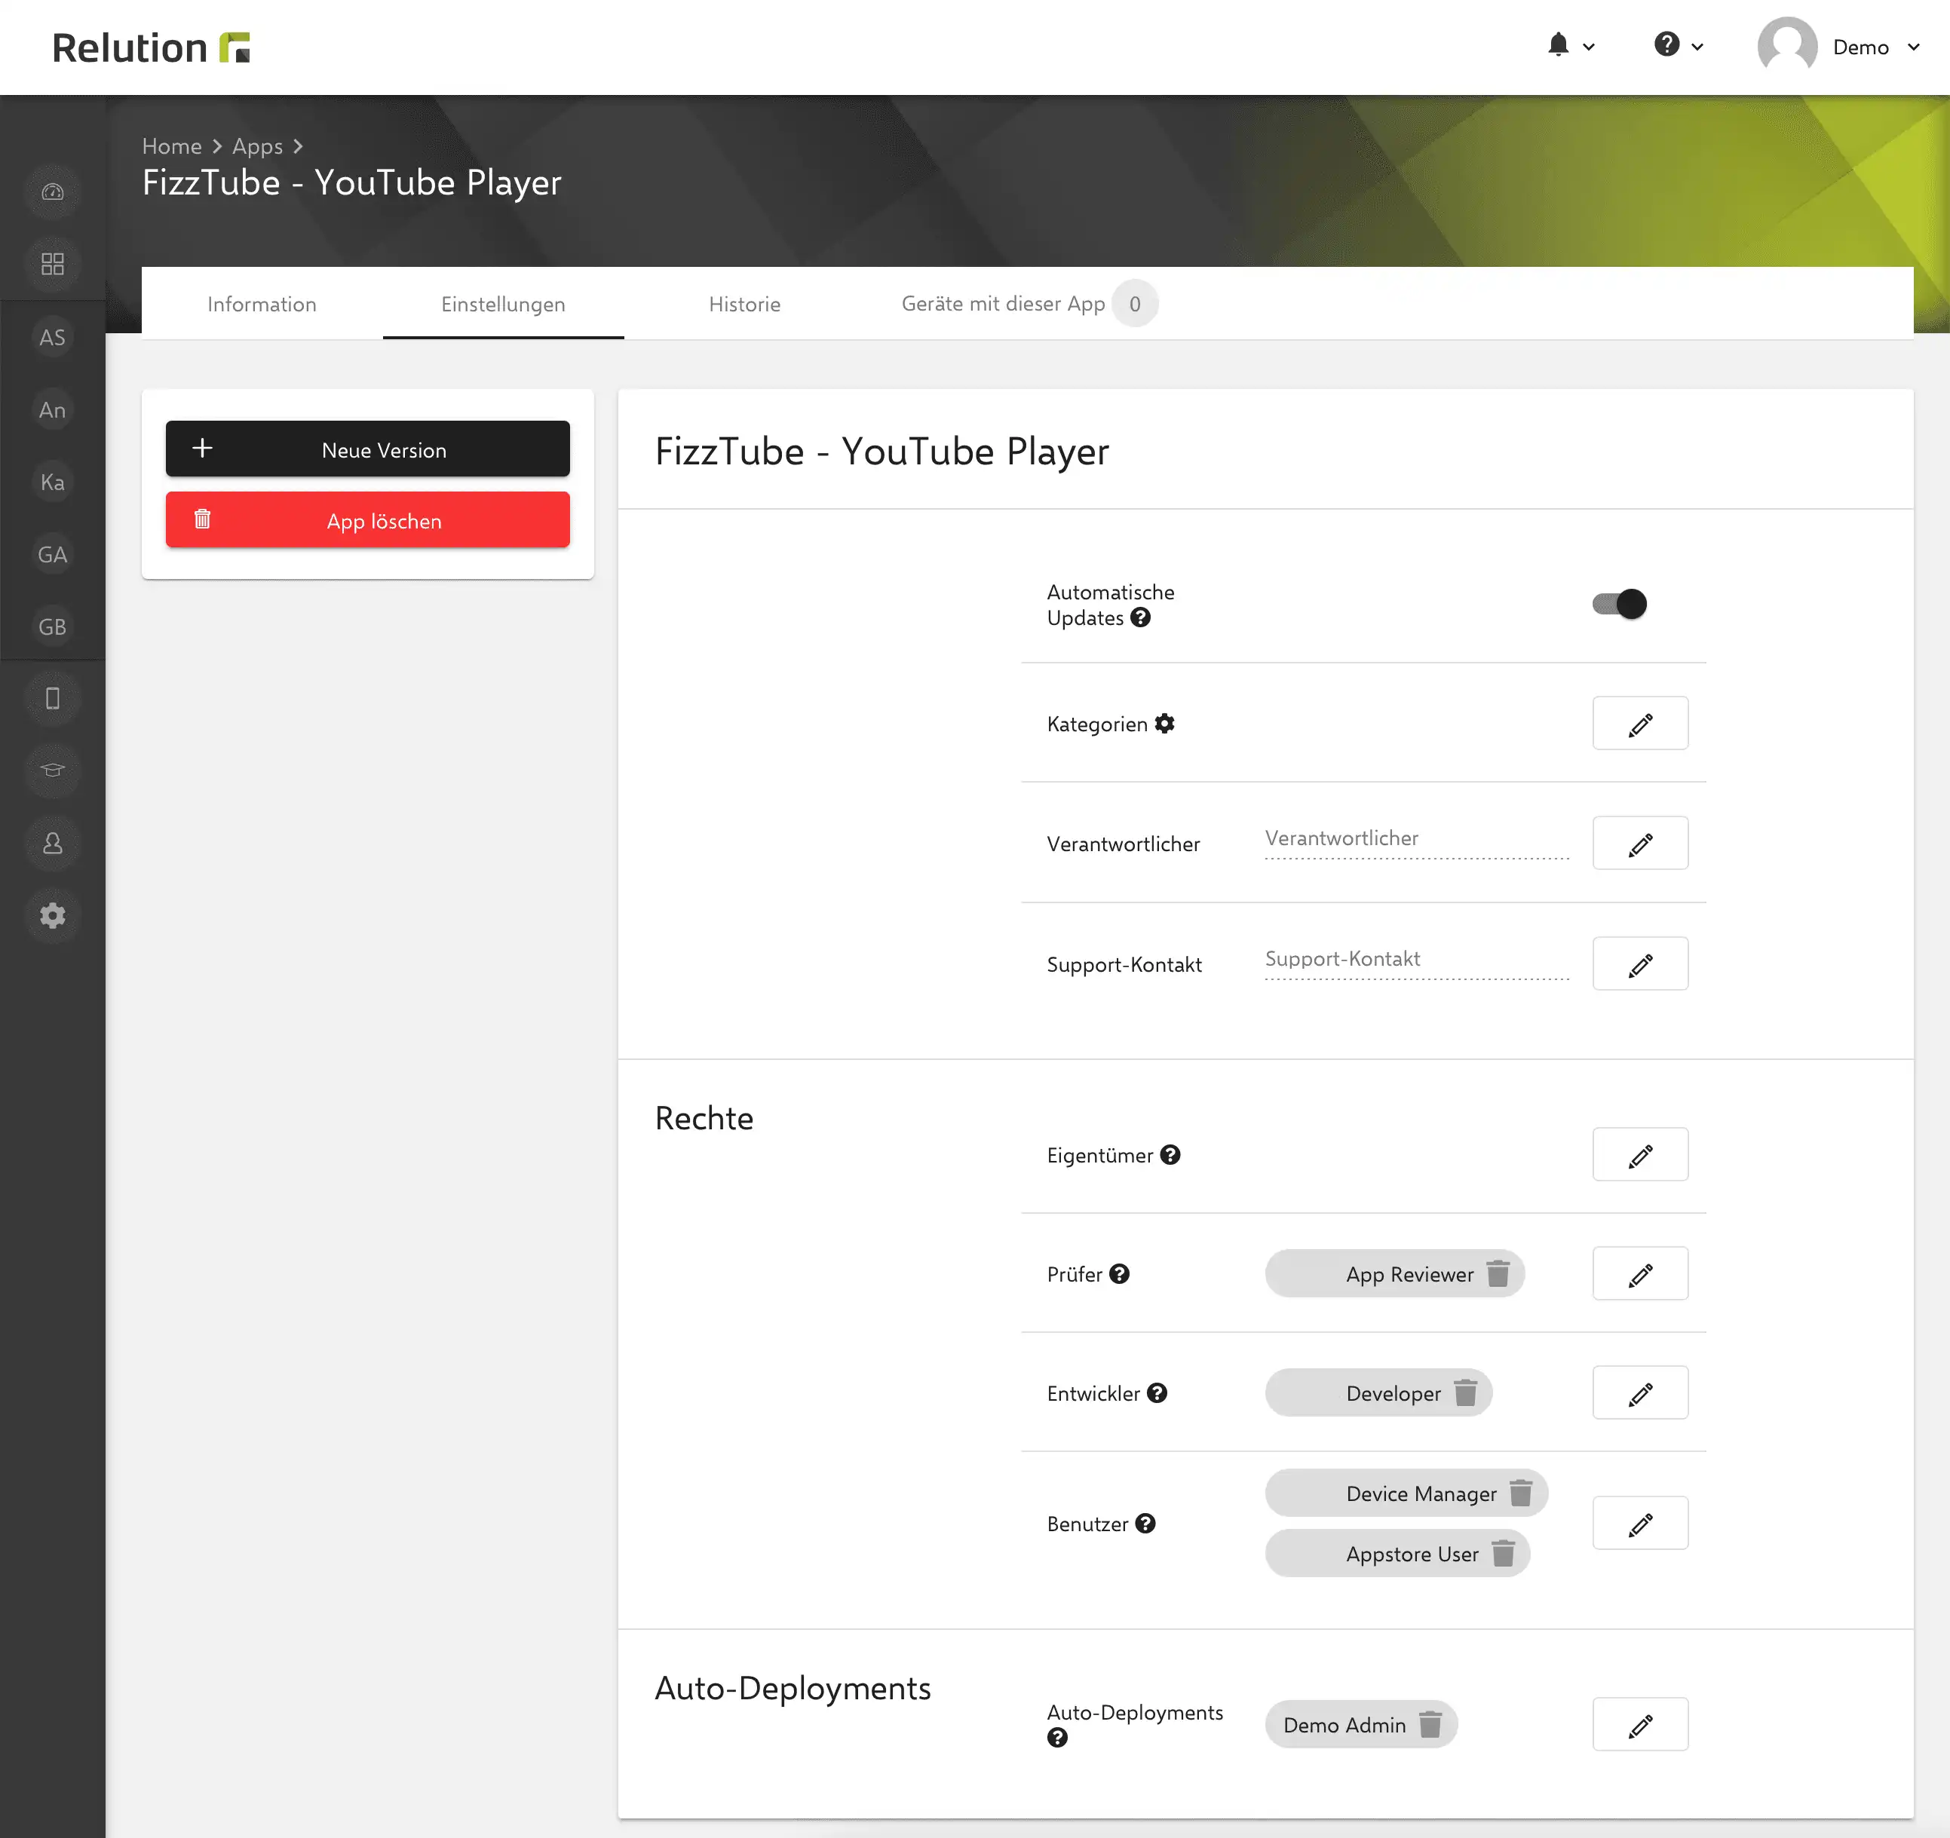Select the GA sidebar entry

(53, 555)
